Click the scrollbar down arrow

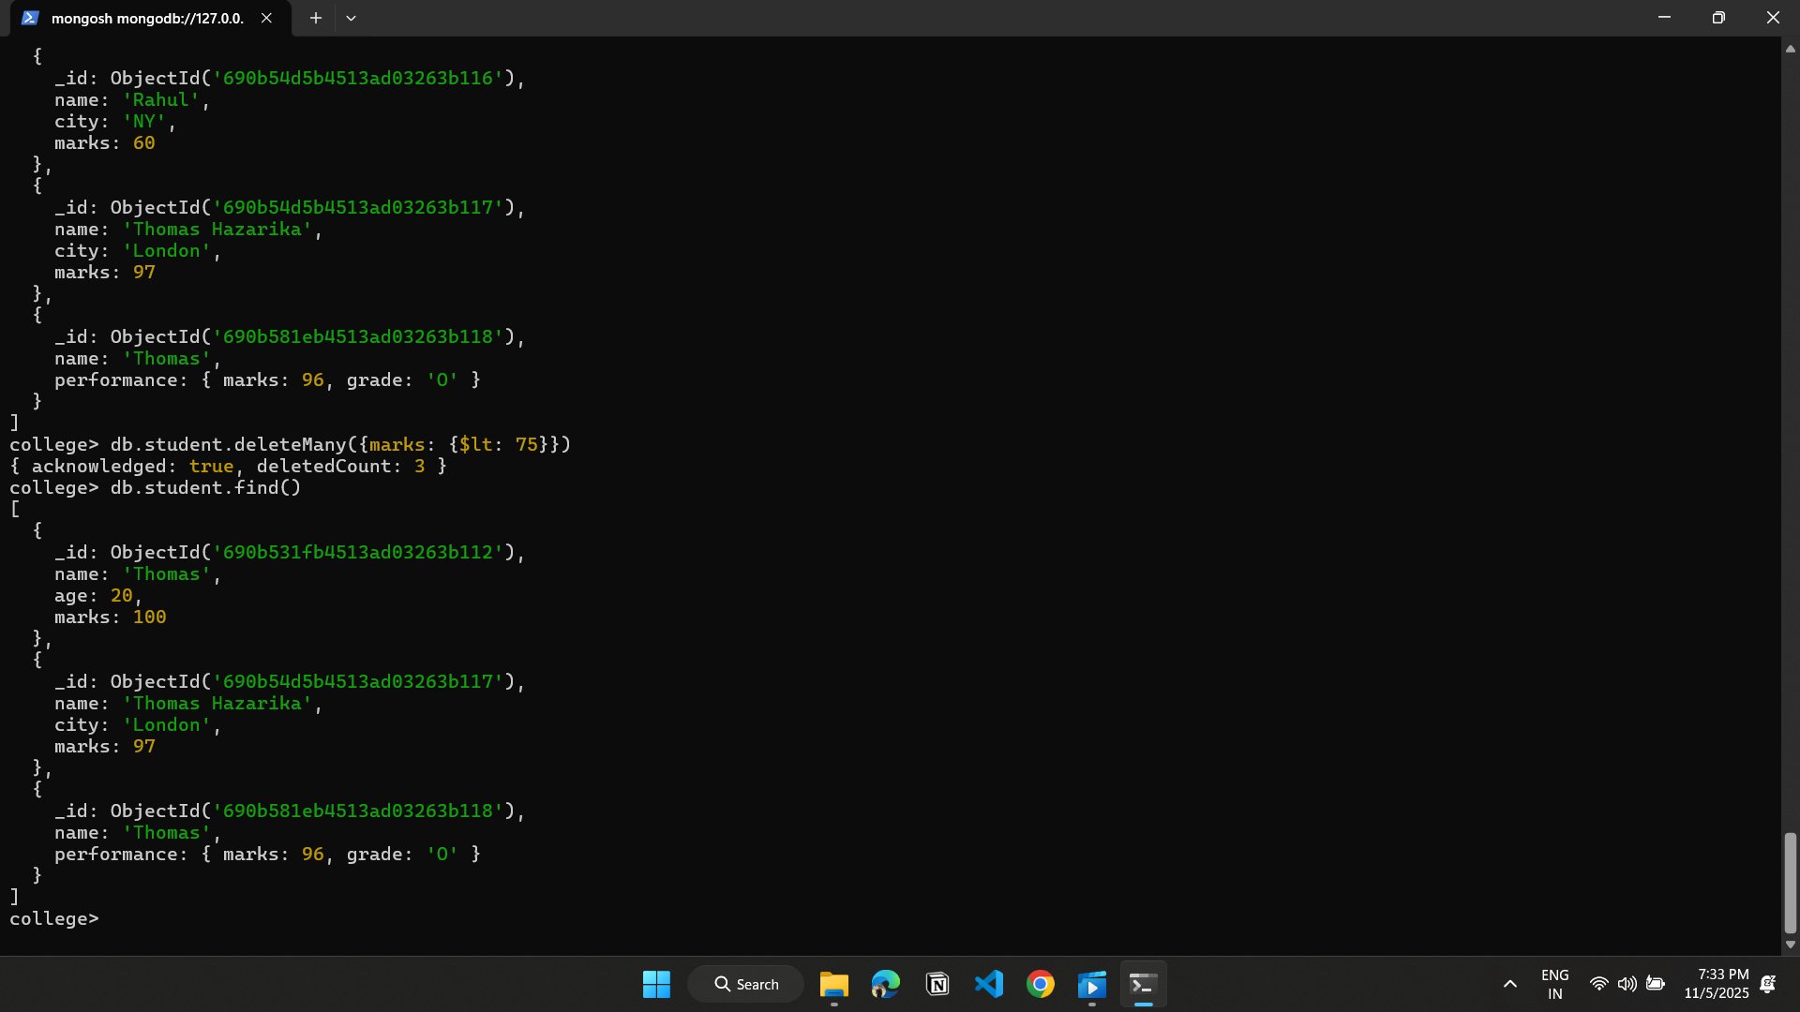(1790, 945)
